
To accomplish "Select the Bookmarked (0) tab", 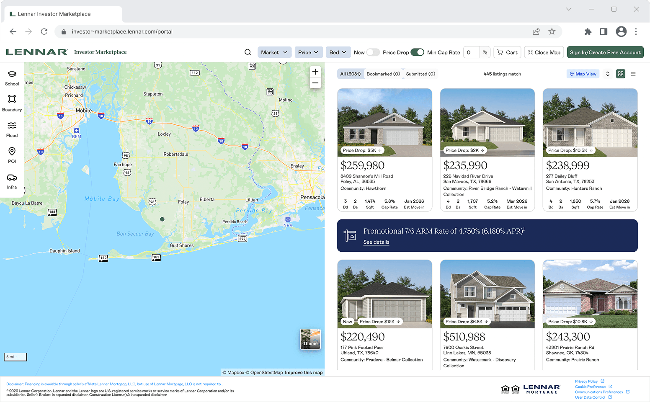I will click(383, 74).
